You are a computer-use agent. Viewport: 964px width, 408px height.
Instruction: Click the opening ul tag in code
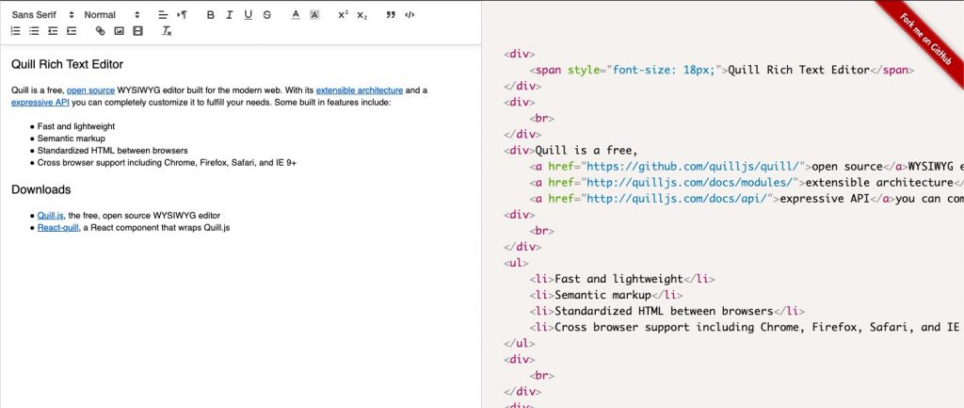pos(516,263)
